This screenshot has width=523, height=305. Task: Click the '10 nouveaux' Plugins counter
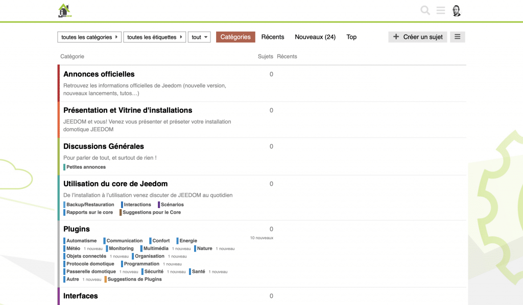coord(262,238)
